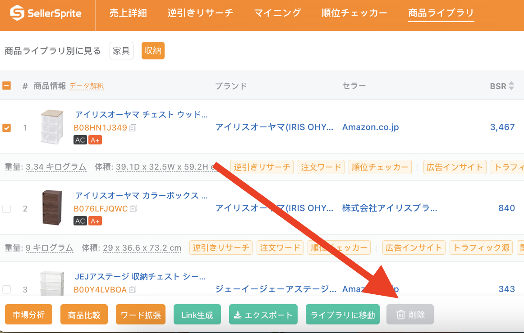Click the 削除 delete button

(x=410, y=315)
